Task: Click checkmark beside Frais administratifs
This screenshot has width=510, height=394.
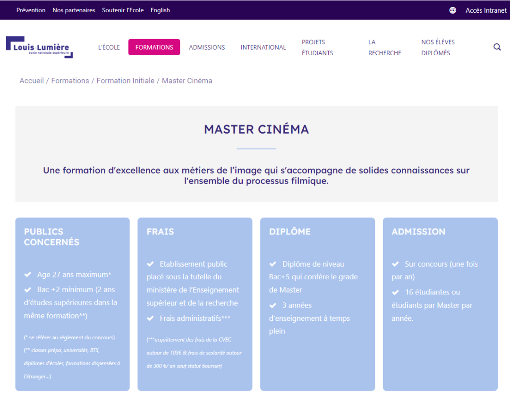Action: point(150,318)
